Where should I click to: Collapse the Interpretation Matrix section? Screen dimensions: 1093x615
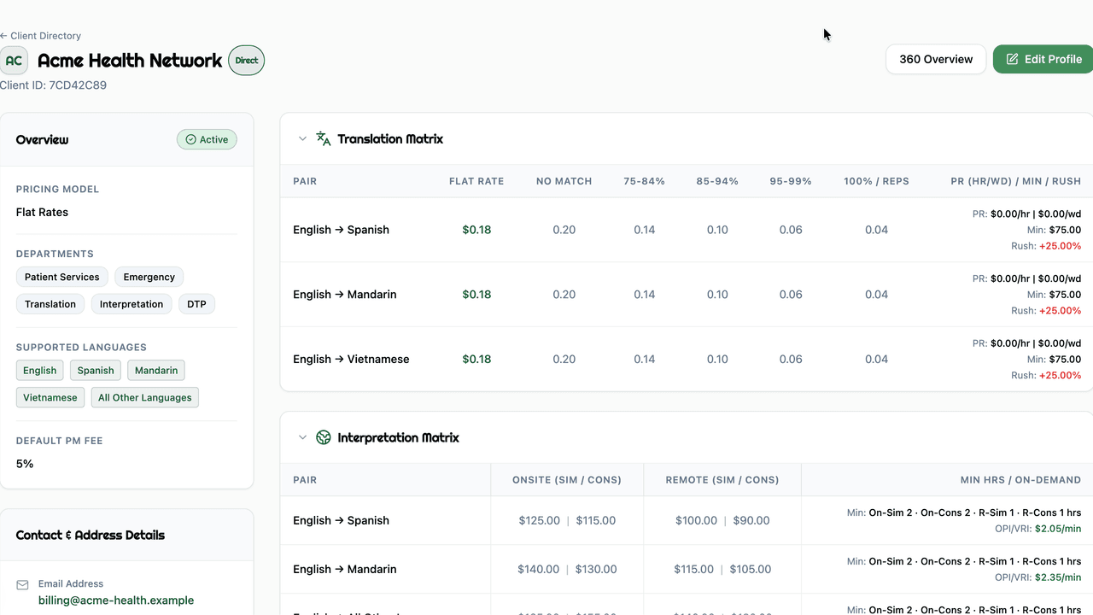coord(302,437)
